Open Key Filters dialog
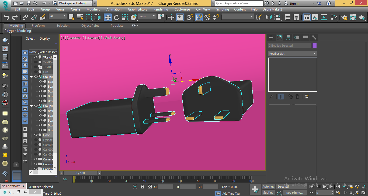 [294, 192]
